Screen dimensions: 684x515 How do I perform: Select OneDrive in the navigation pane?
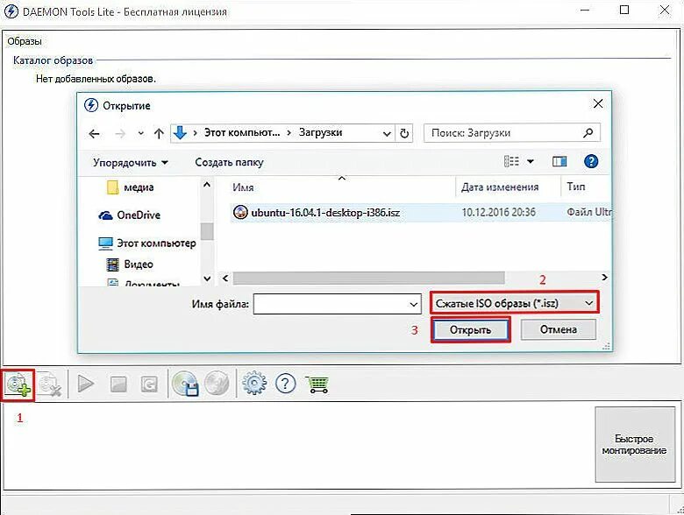tap(129, 215)
